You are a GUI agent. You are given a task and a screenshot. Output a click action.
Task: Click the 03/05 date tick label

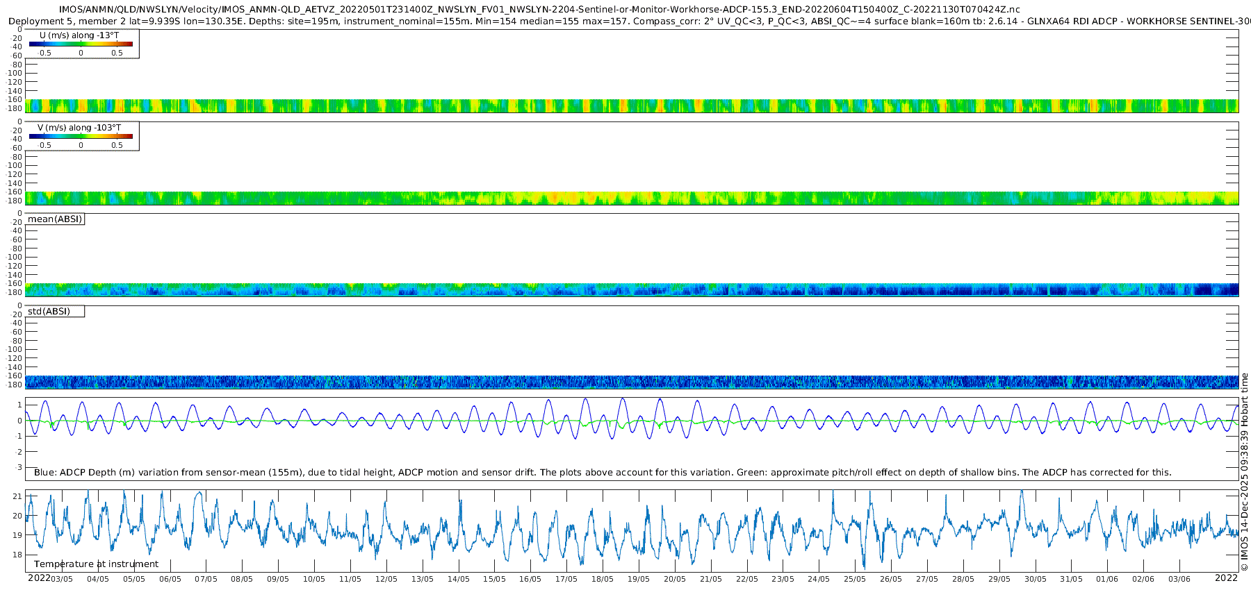[62, 579]
